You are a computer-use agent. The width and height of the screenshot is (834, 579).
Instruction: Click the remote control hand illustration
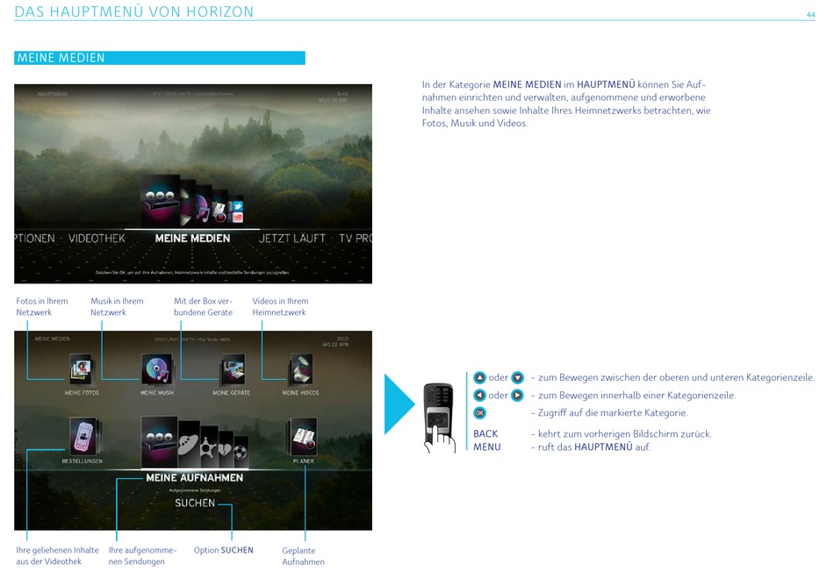point(439,418)
